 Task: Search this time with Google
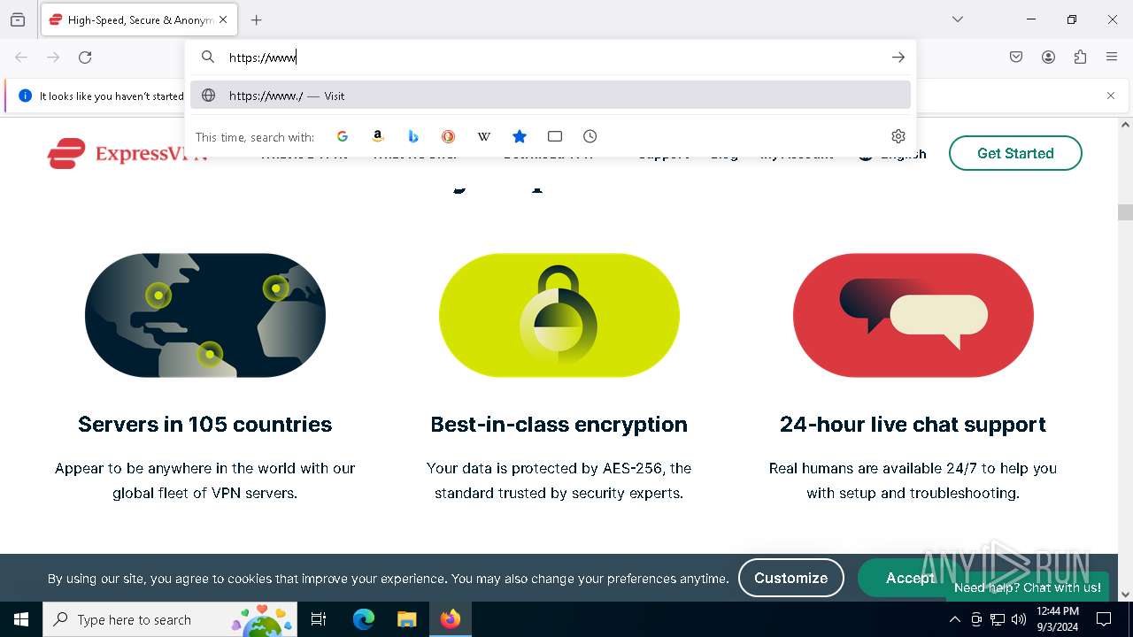point(343,136)
